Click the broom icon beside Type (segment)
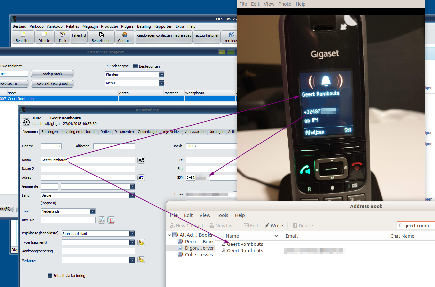435x287 pixels. click(141, 243)
